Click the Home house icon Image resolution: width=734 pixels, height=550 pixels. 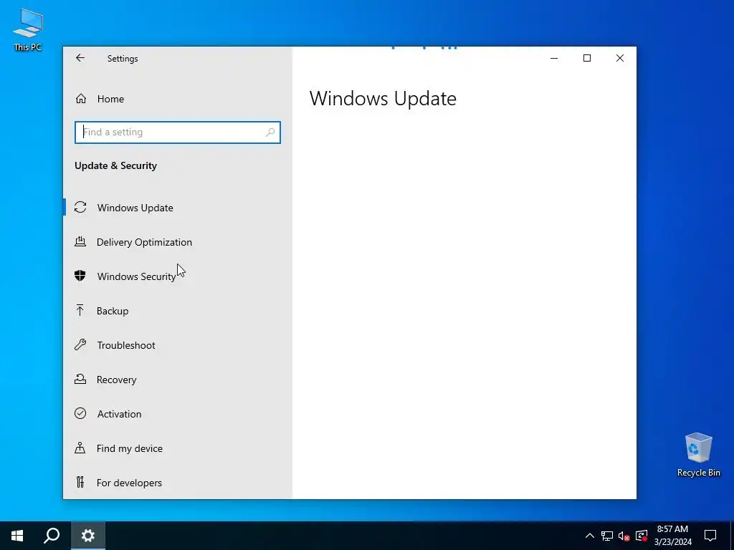[80, 99]
